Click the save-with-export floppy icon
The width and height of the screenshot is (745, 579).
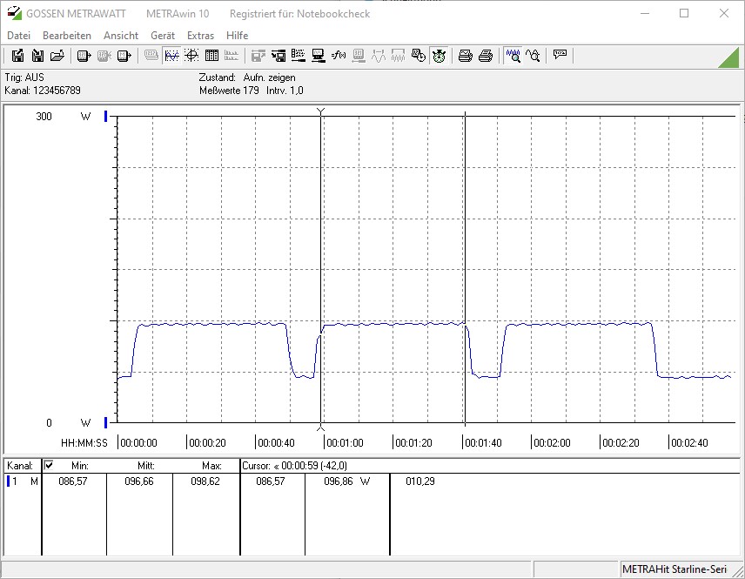coord(17,56)
